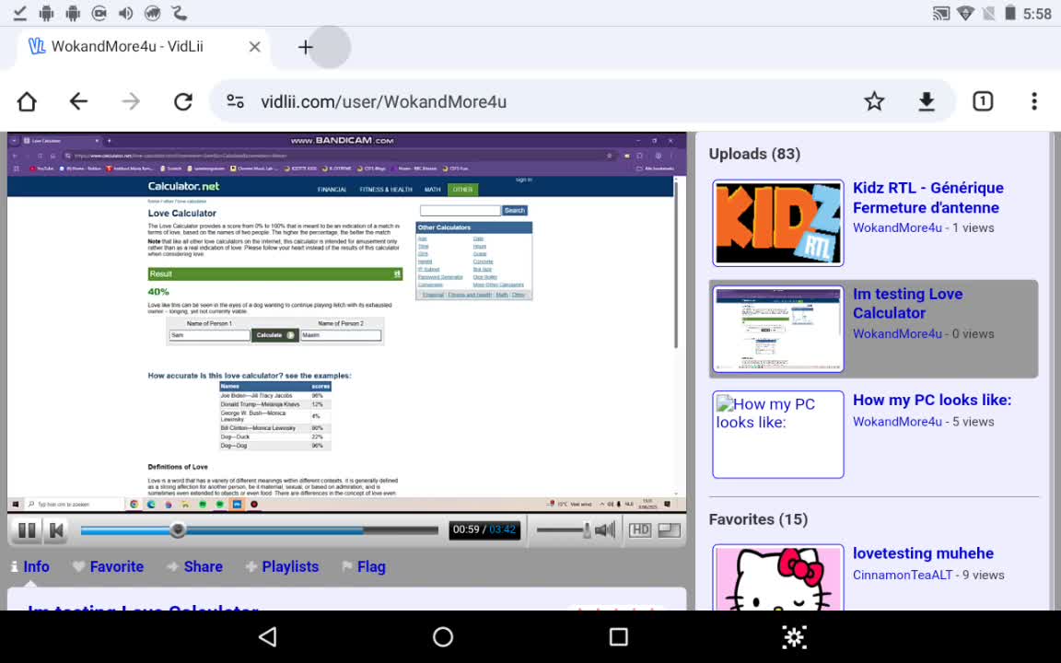Toggle HD video quality
The height and width of the screenshot is (663, 1061).
click(x=639, y=529)
